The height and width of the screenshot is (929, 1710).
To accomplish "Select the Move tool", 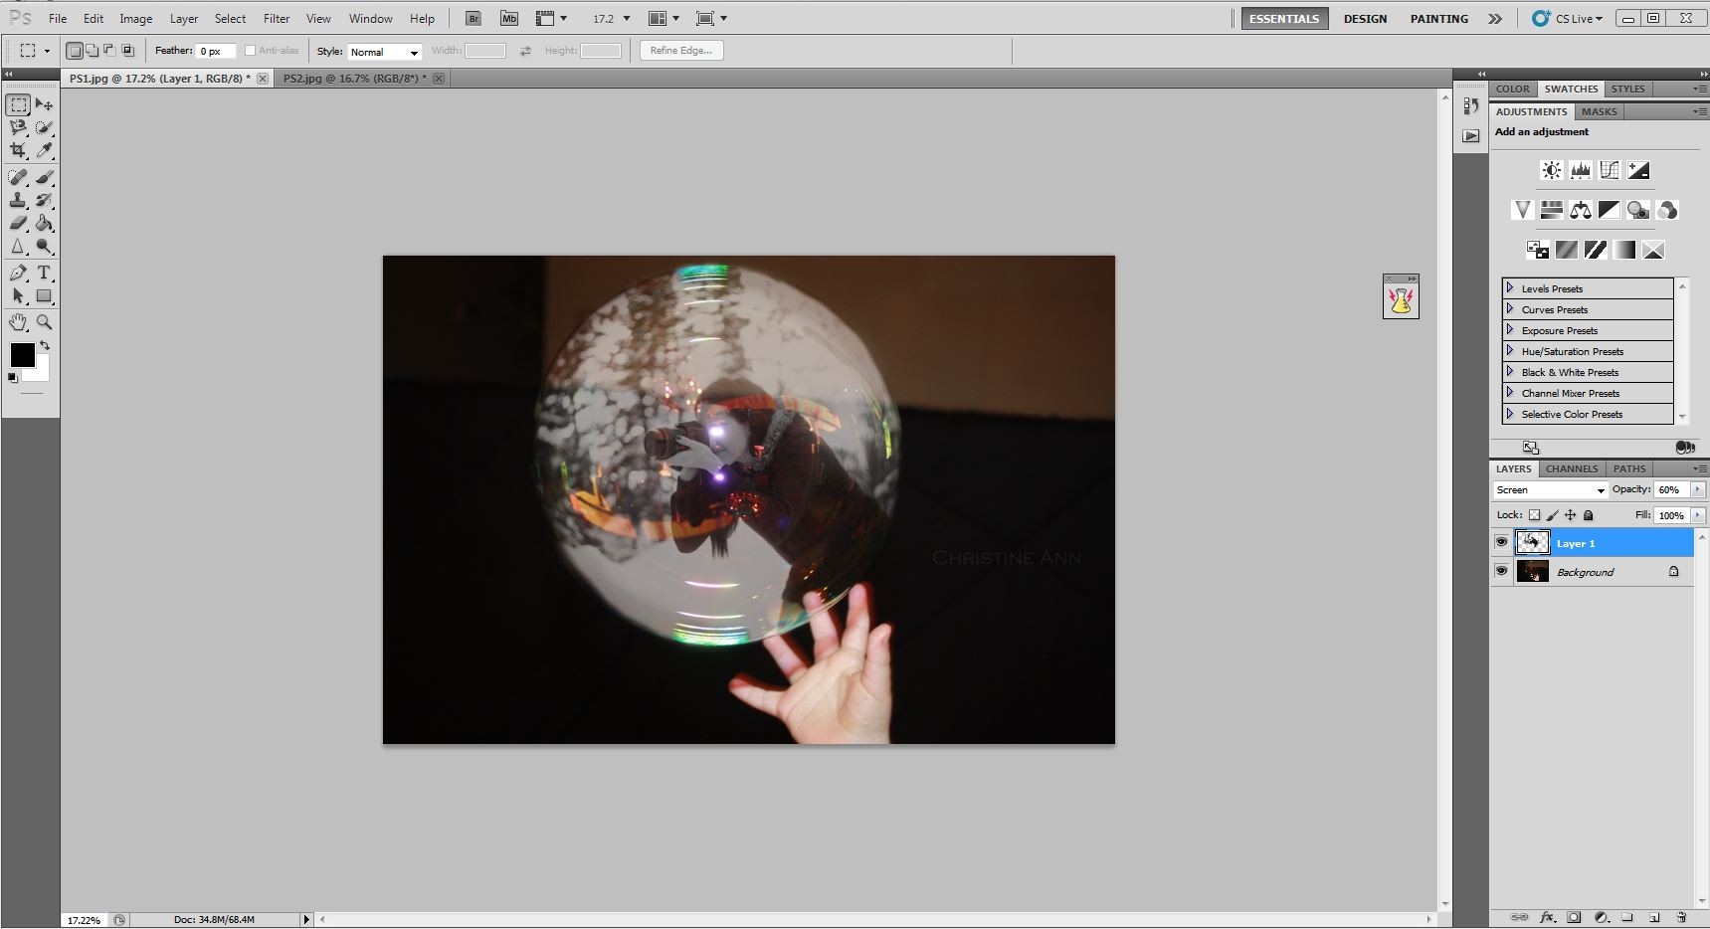I will click(44, 104).
